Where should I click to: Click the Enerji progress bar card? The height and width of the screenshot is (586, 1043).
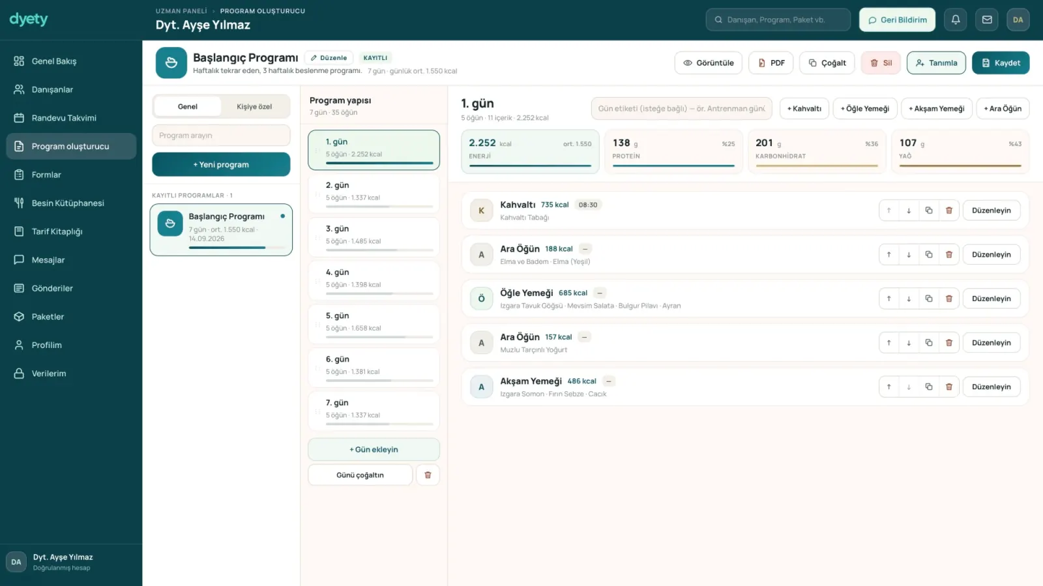point(530,152)
